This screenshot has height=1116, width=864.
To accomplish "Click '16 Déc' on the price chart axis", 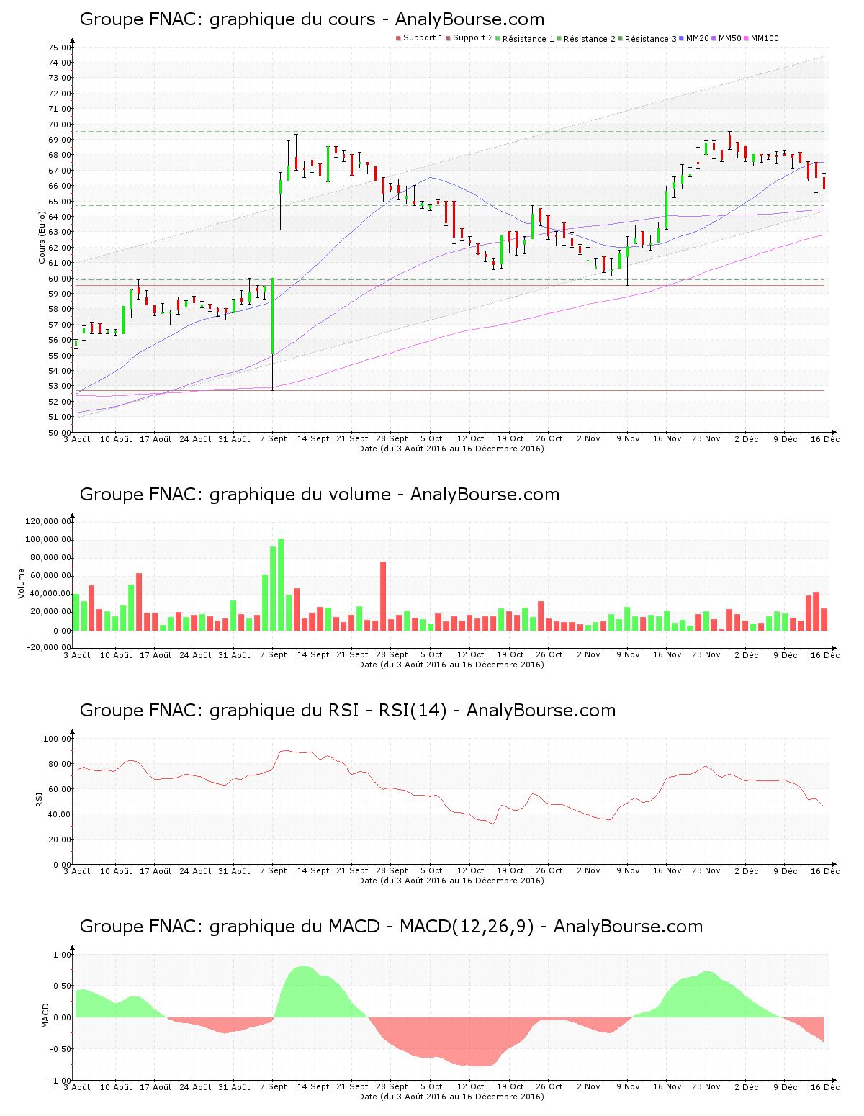I will [825, 438].
